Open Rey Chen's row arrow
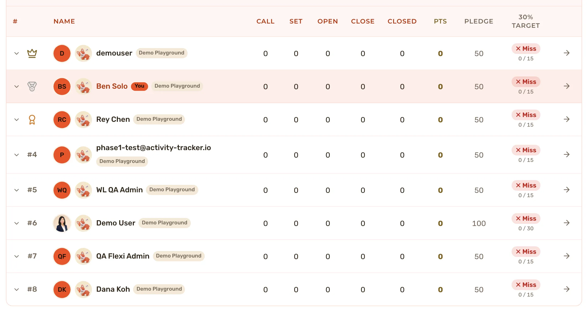 [x=567, y=119]
